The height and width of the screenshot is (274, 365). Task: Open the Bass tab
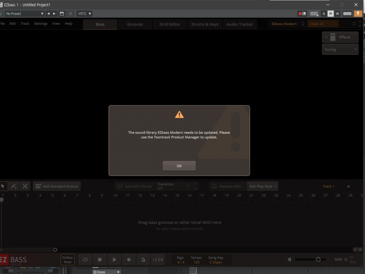100,24
